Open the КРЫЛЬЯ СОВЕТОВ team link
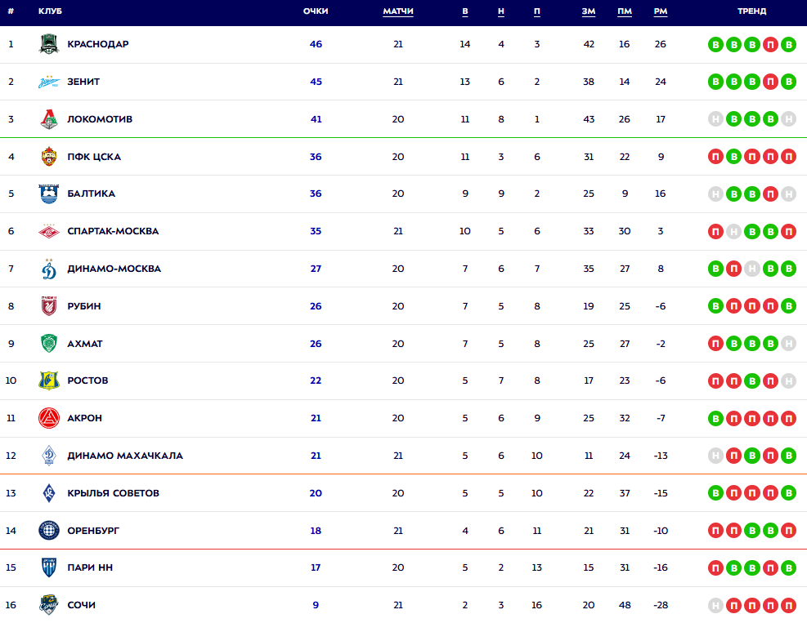 click(113, 493)
